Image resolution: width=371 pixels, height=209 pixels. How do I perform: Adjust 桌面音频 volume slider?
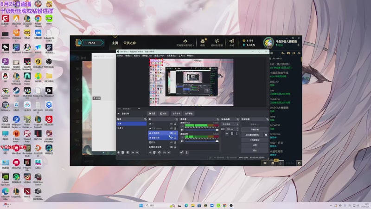pyautogui.click(x=201, y=141)
